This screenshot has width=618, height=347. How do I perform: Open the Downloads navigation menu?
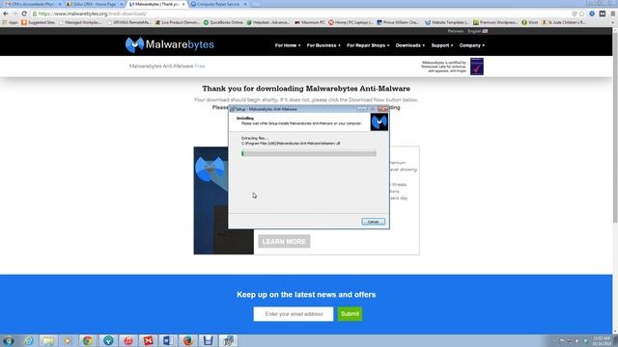(409, 45)
